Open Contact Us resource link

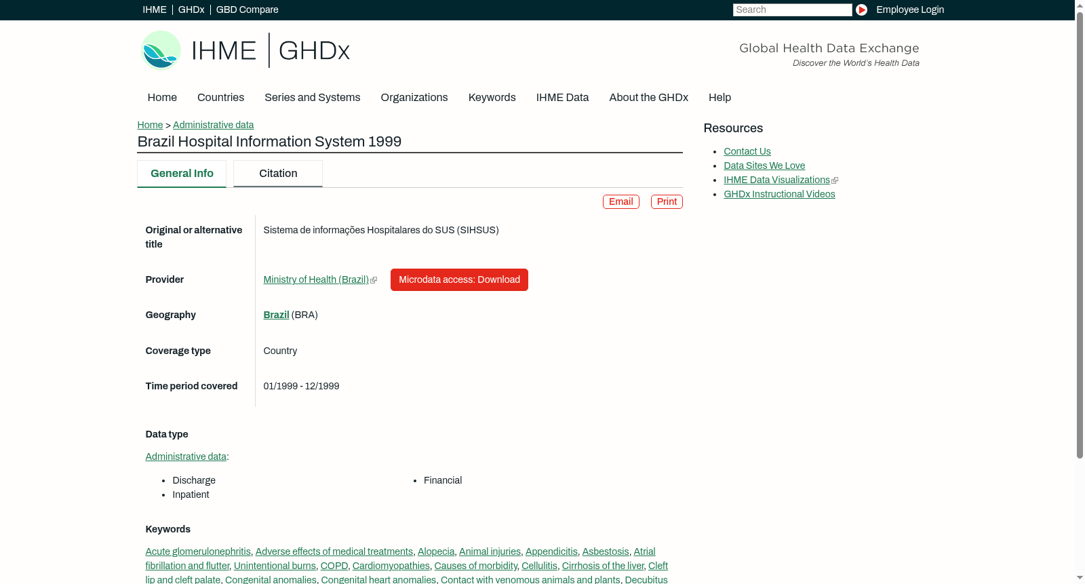(x=747, y=151)
